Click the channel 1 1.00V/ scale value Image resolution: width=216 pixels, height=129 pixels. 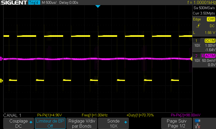pyautogui.click(x=210, y=45)
